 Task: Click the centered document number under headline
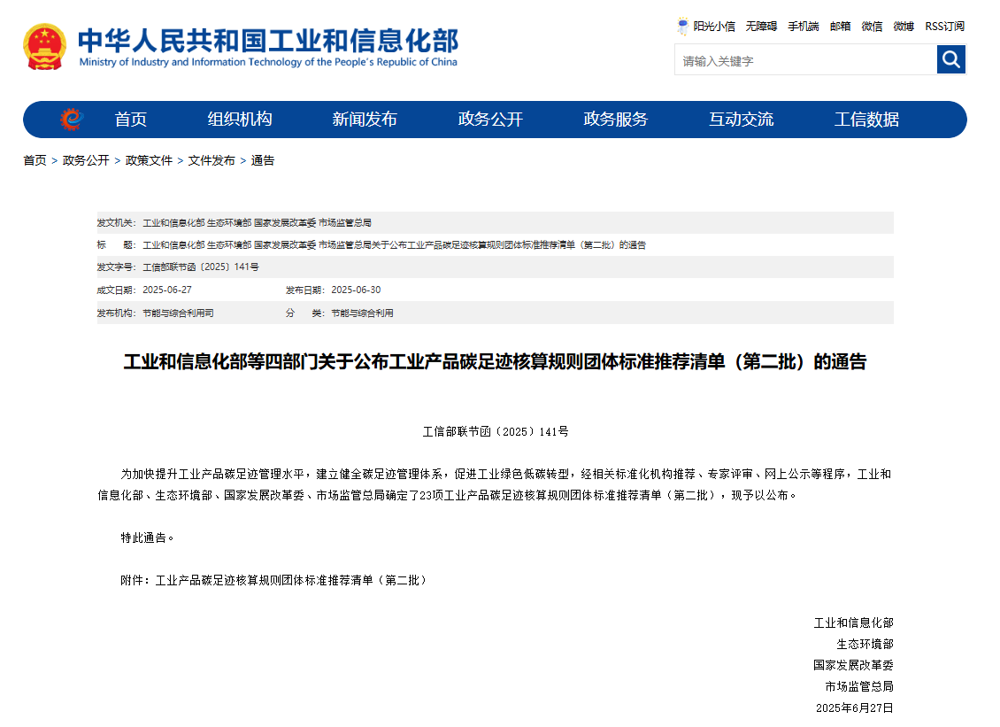click(496, 431)
